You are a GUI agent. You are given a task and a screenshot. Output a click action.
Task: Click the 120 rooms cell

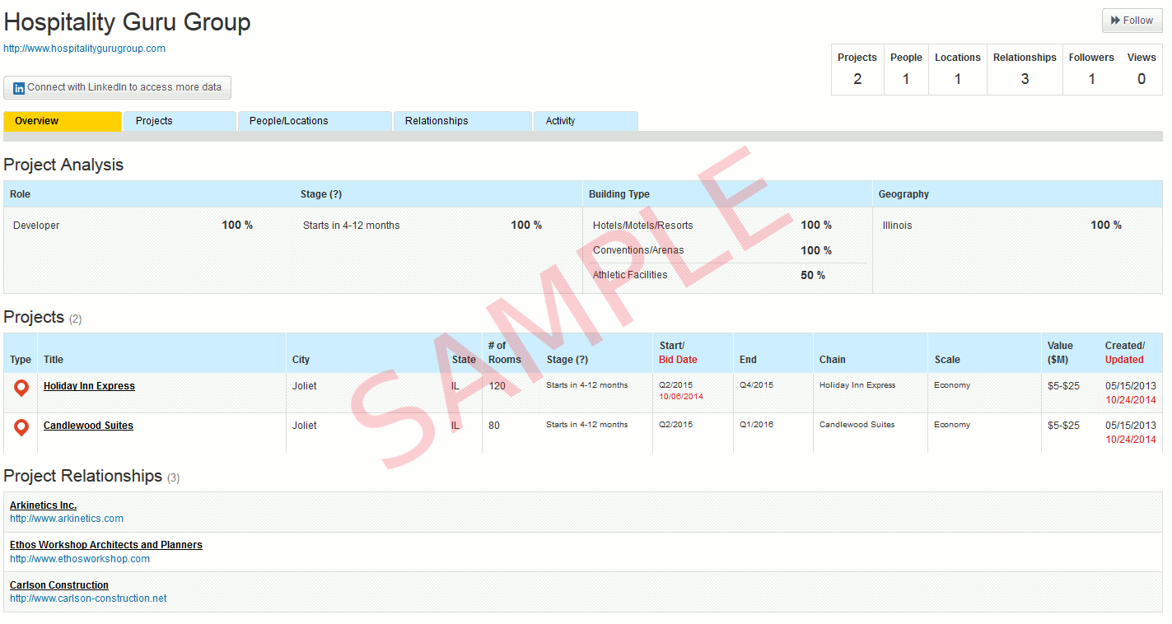pyautogui.click(x=497, y=386)
